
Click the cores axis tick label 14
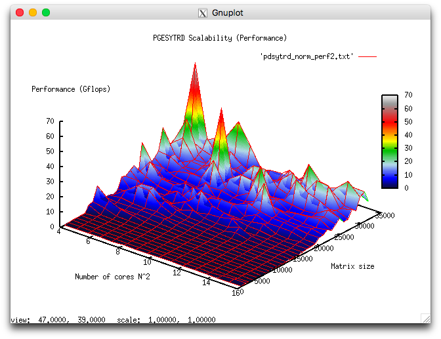pyautogui.click(x=207, y=283)
